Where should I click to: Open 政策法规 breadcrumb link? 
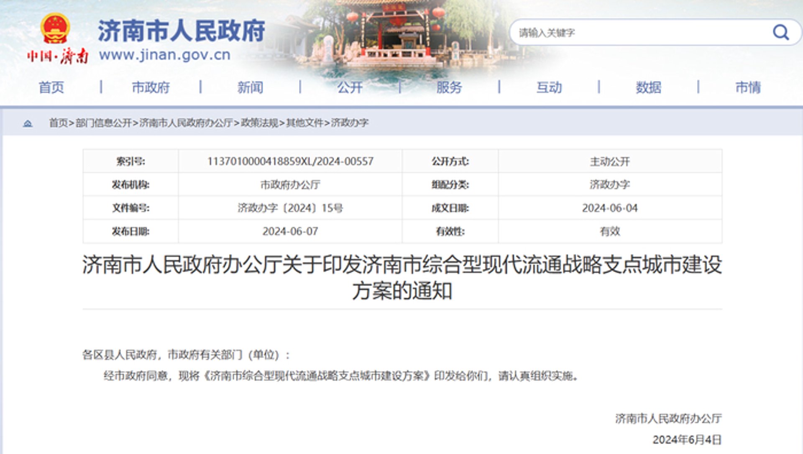(259, 123)
